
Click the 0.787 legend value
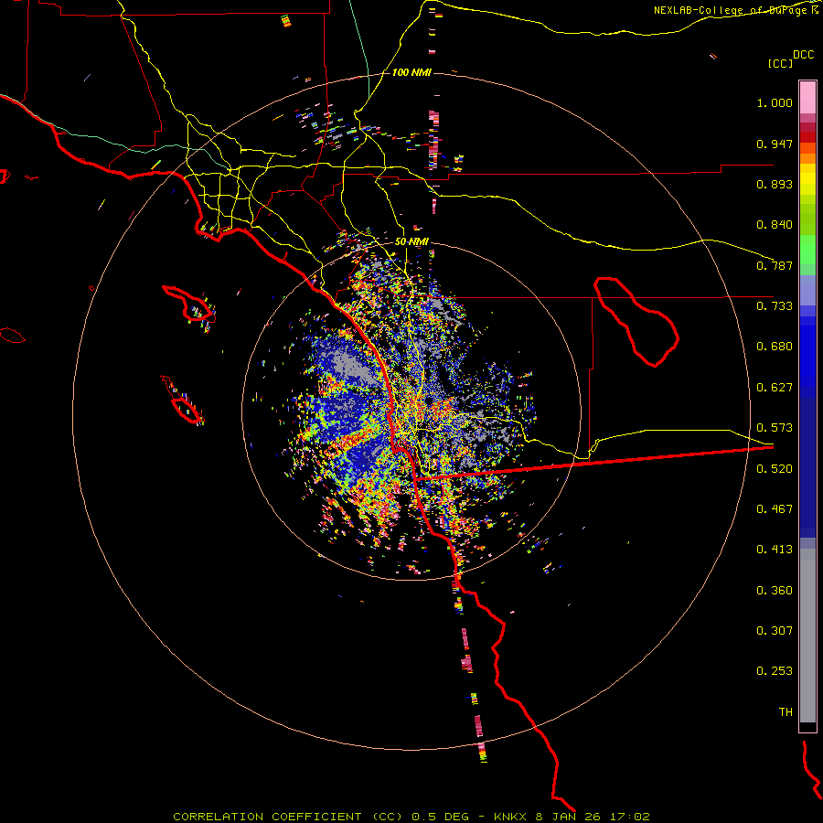click(775, 265)
